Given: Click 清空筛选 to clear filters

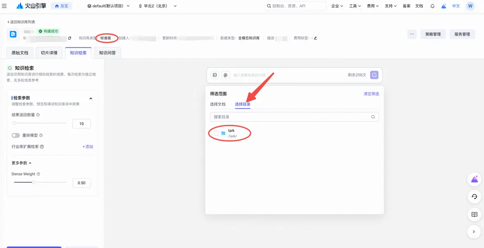Looking at the screenshot, I should pos(371,94).
